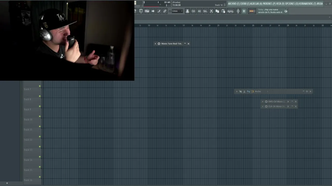The height and width of the screenshot is (186, 332).
Task: Open the EDITAR menu
Action: (245, 4)
